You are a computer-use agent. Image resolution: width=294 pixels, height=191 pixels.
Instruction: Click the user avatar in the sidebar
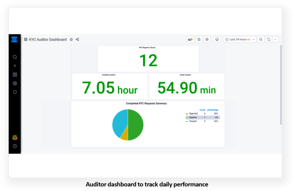point(15,137)
